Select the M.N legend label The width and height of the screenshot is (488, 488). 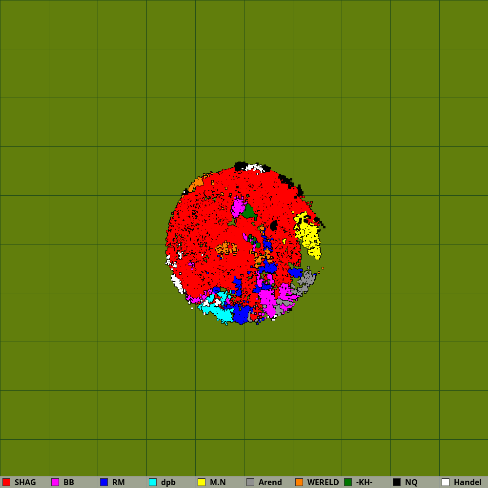pyautogui.click(x=218, y=483)
